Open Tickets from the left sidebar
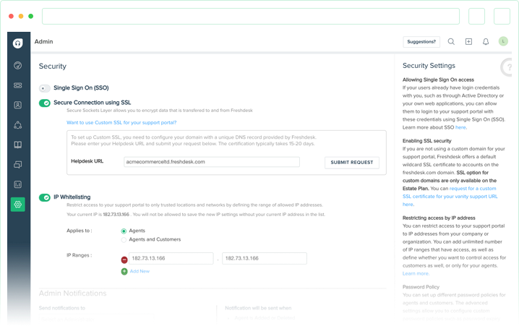Image resolution: width=519 pixels, height=326 pixels. [17, 85]
